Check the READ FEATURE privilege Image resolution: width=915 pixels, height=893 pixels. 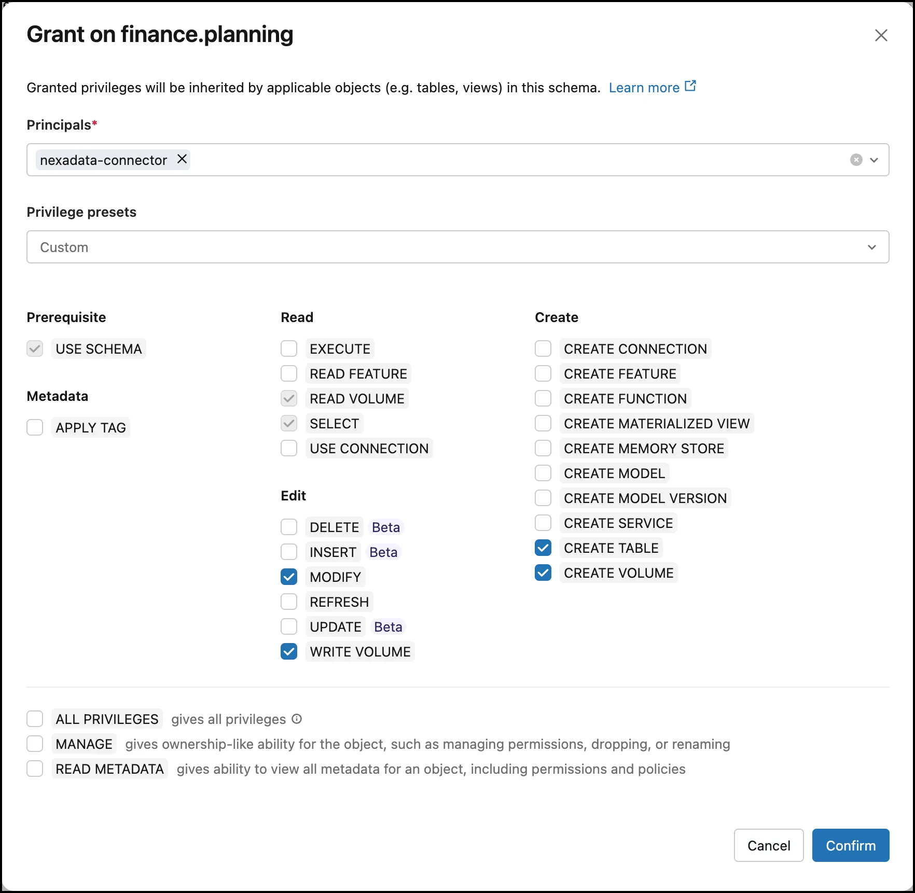click(x=289, y=373)
